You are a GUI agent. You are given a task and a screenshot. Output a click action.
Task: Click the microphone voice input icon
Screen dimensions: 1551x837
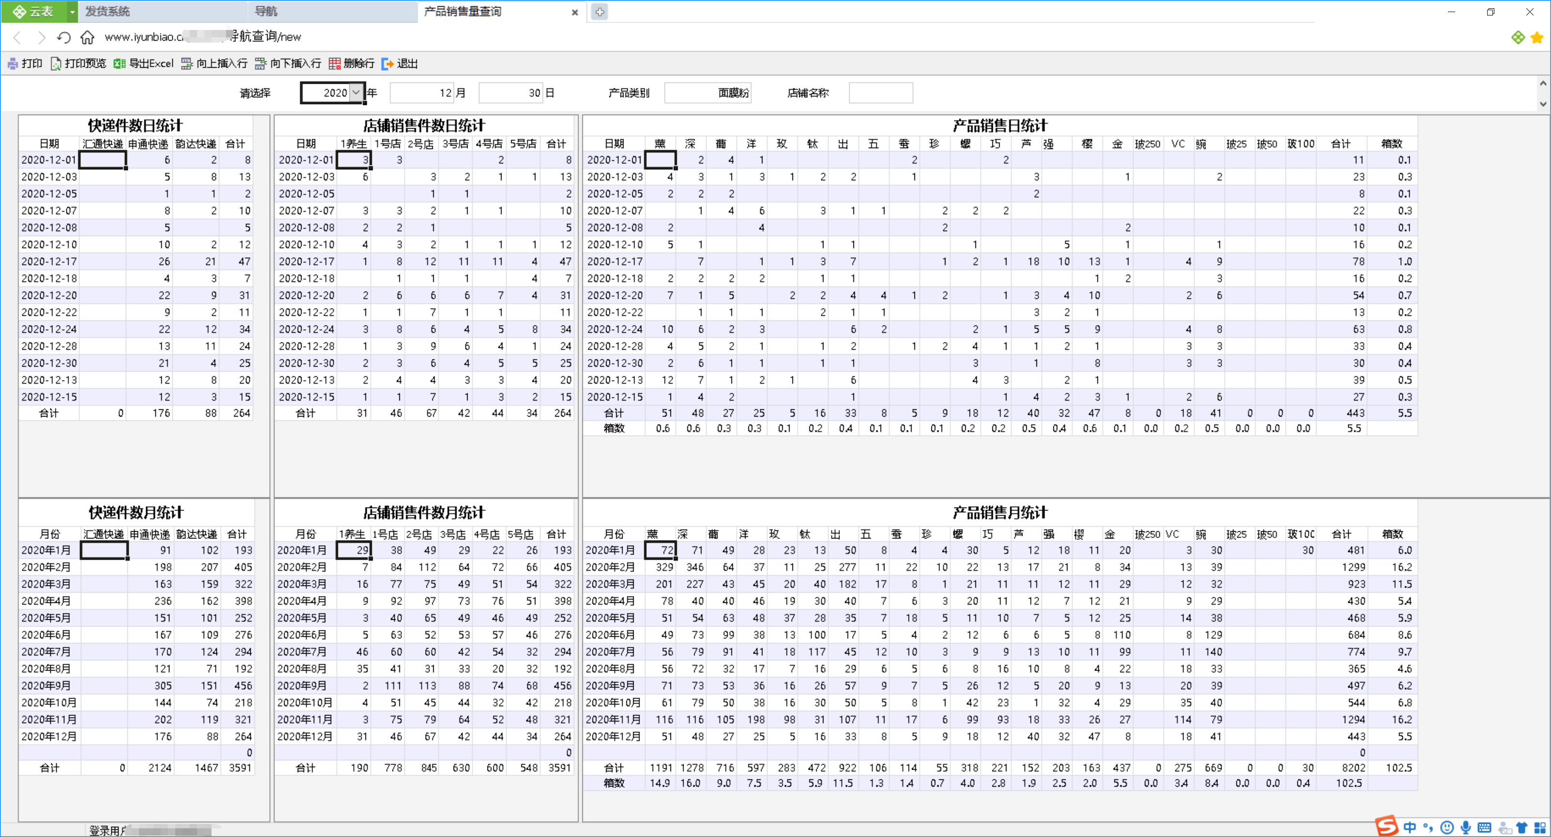[x=1465, y=827]
